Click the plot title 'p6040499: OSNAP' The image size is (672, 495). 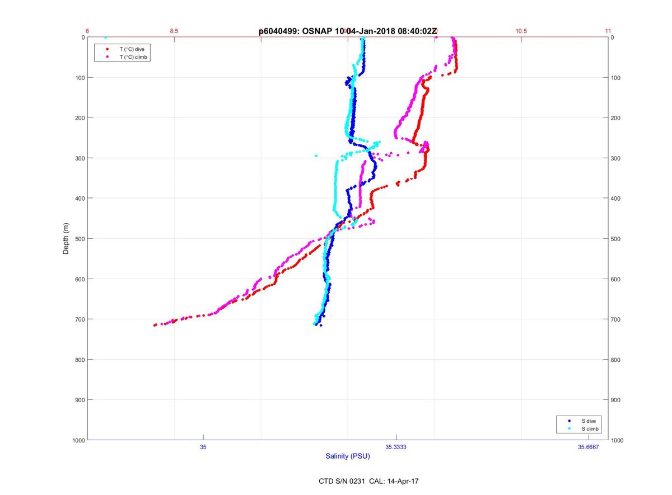tap(296, 32)
